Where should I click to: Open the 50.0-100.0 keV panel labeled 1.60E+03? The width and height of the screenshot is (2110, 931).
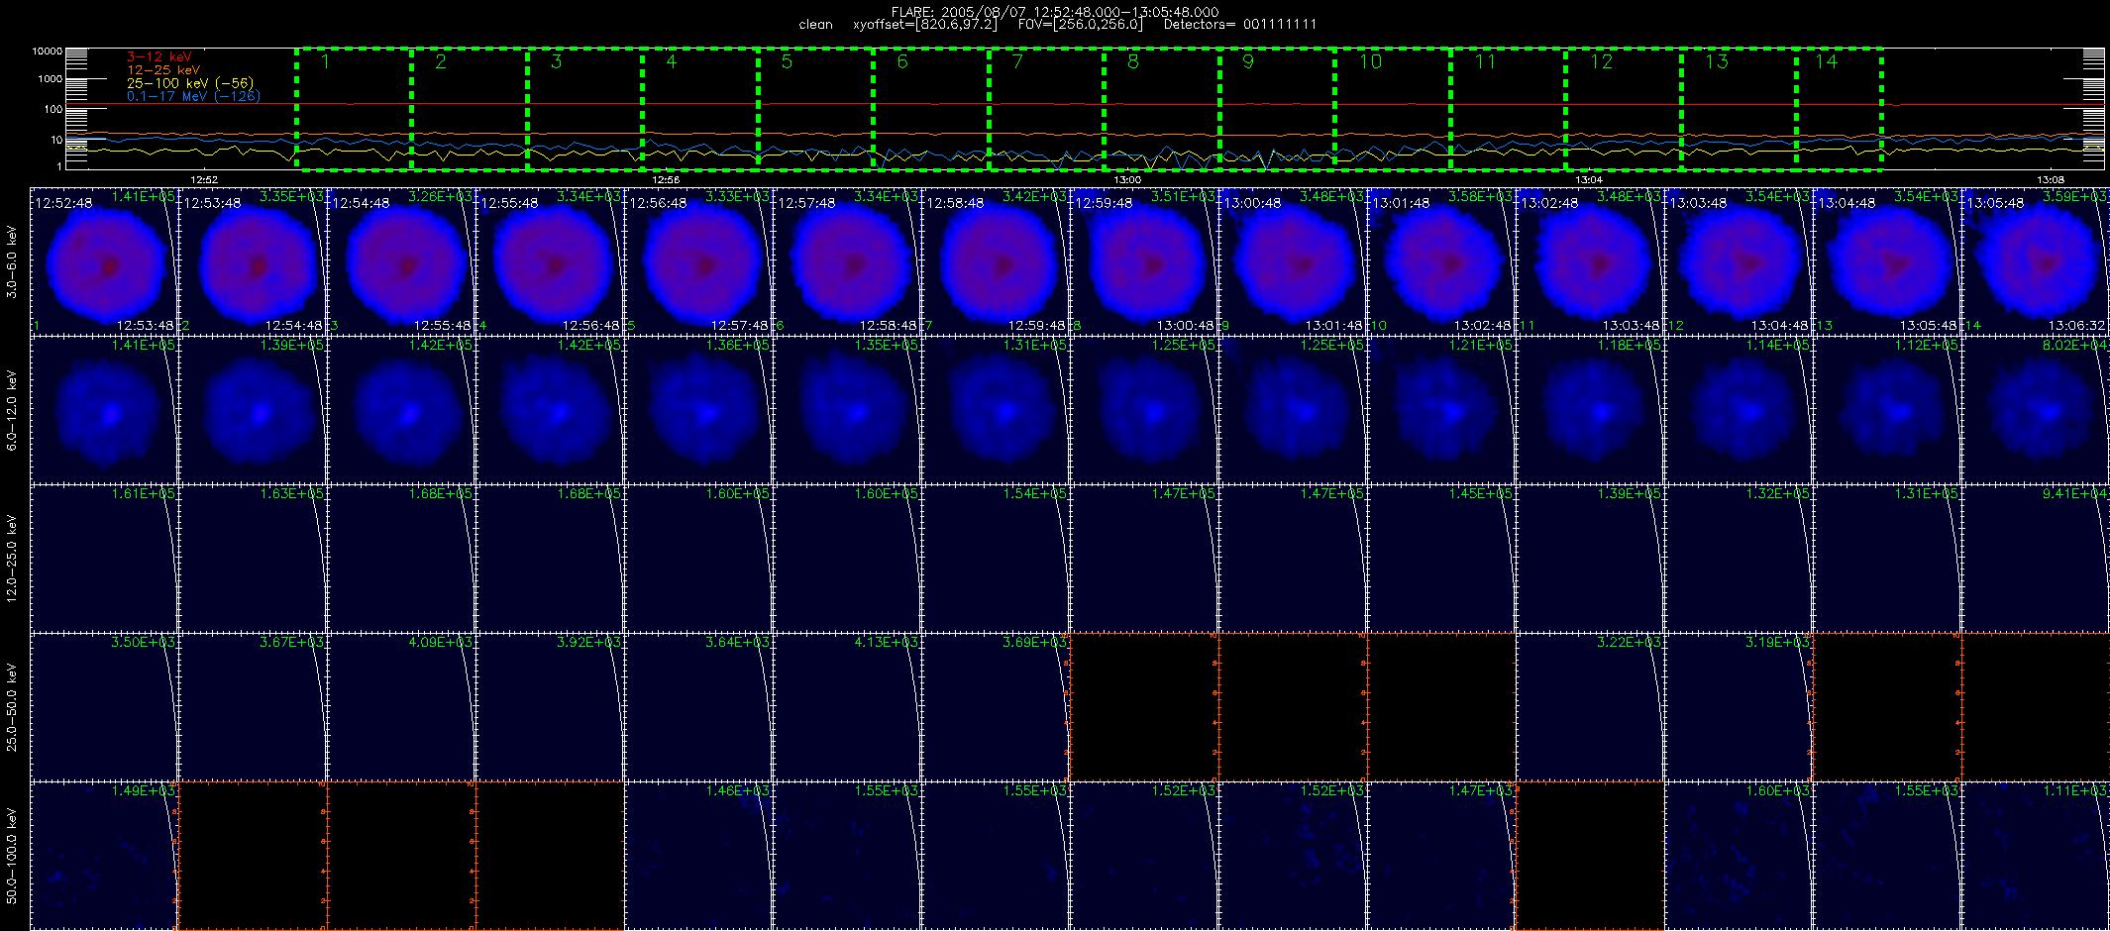click(1739, 856)
